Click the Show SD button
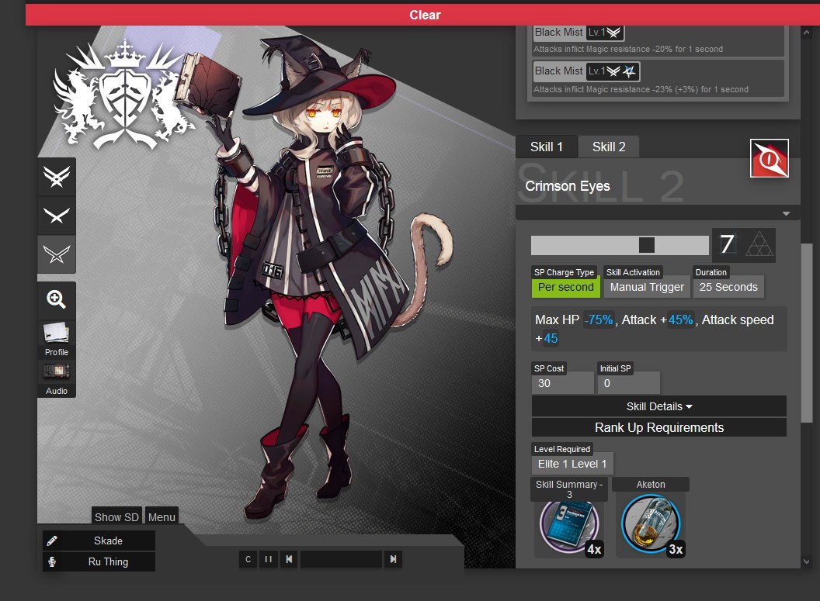Viewport: 820px width, 601px height. tap(116, 517)
